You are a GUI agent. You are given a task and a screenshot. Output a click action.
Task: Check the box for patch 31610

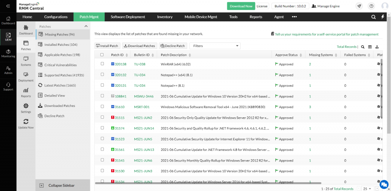102,107
